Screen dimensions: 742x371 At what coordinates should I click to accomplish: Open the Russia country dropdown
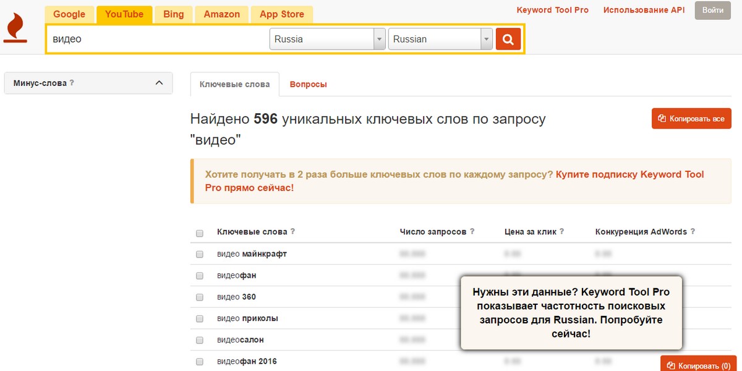328,39
